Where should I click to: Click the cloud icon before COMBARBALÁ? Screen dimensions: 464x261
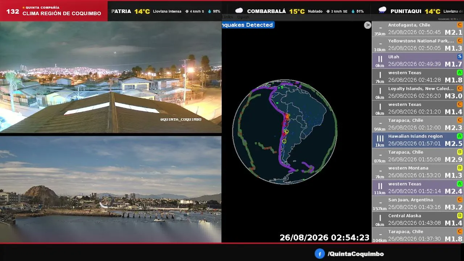[239, 11]
